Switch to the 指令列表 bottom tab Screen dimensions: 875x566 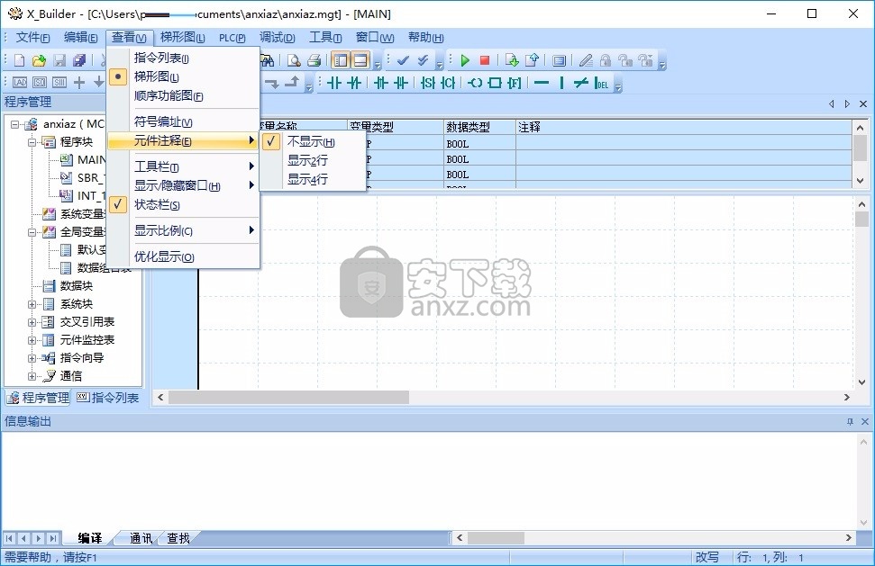coord(108,398)
